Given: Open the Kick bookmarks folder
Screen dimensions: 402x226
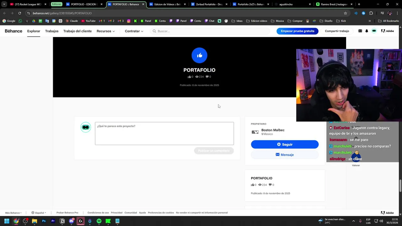Looking at the screenshot, I should (x=341, y=21).
